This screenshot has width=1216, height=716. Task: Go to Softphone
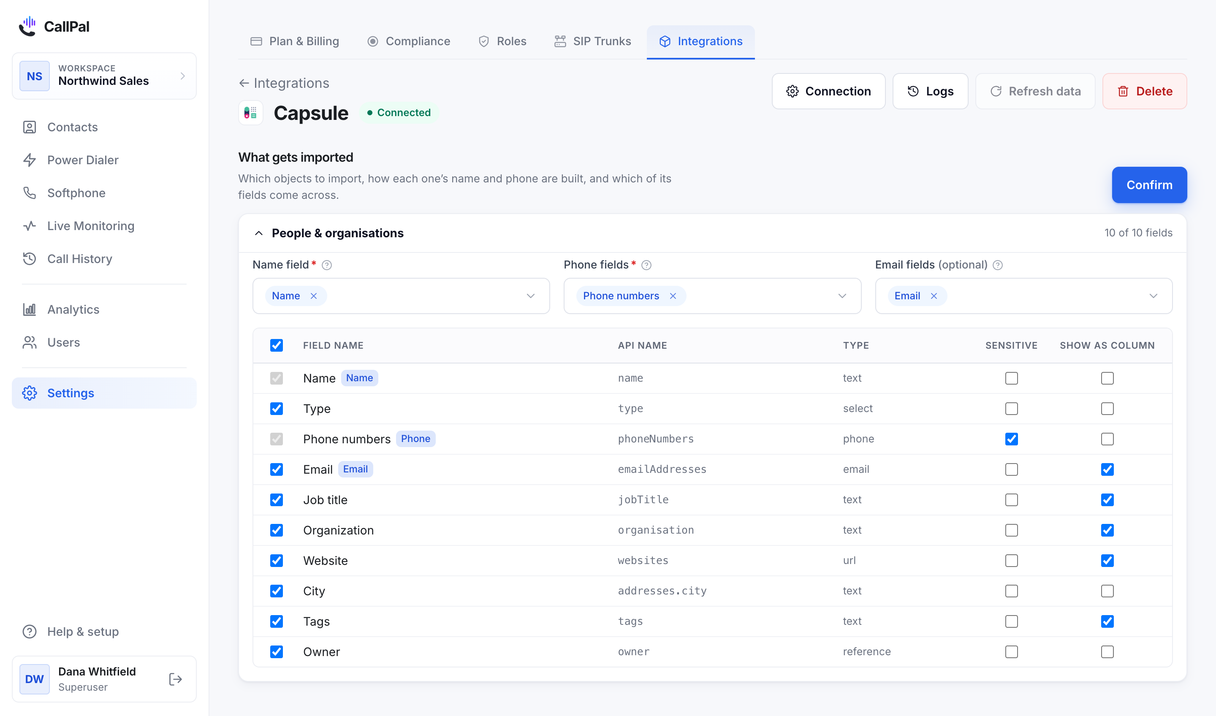click(104, 193)
